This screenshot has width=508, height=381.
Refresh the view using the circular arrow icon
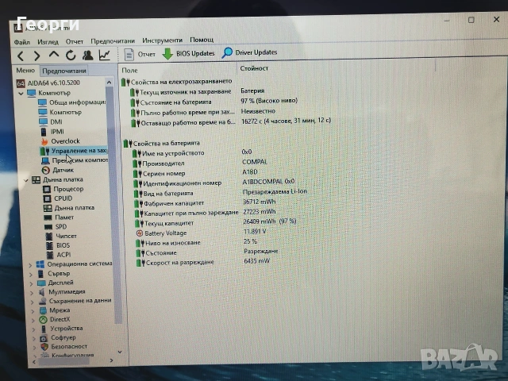point(71,56)
